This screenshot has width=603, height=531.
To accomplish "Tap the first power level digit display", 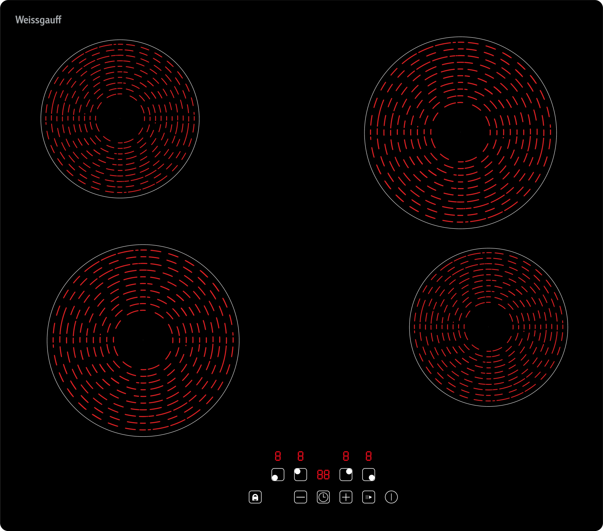I will click(278, 456).
